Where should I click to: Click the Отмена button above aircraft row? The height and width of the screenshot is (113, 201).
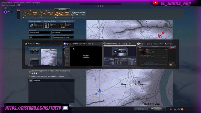point(62,9)
